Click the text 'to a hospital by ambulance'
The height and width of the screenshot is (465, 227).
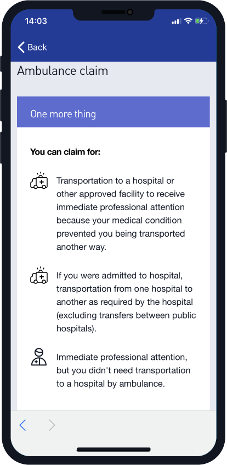pyautogui.click(x=110, y=384)
